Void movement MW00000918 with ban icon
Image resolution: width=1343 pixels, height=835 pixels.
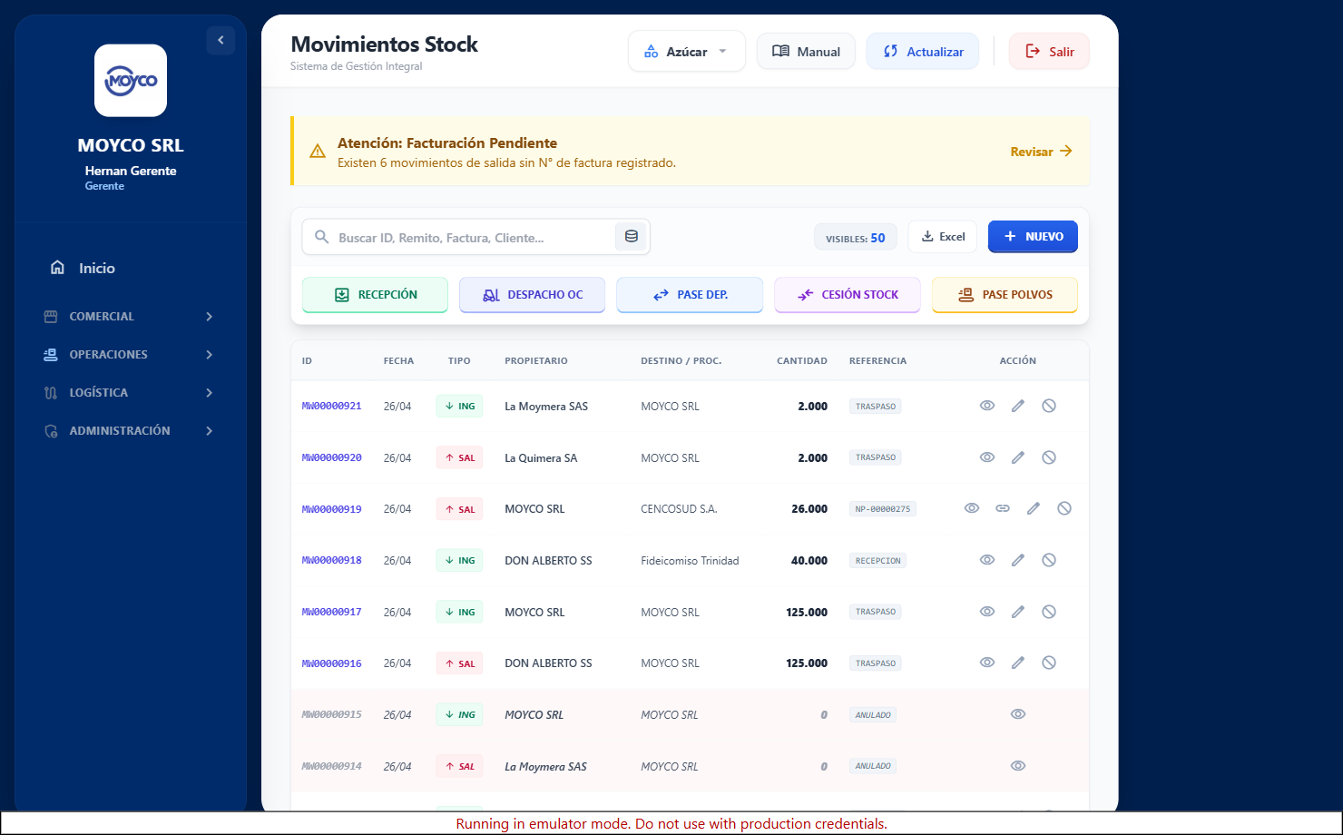1049,560
